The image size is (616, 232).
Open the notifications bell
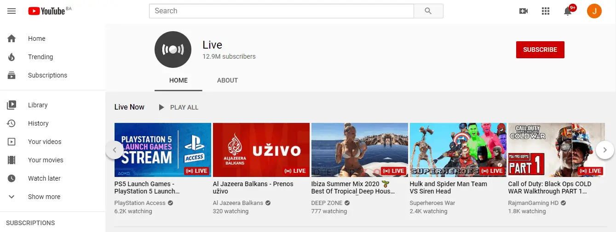[569, 11]
